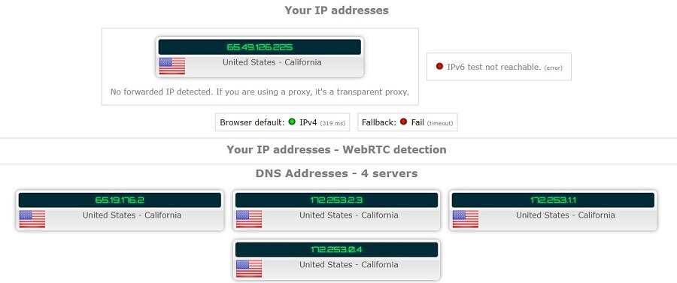Open DNS server address 172.253.2.3
The height and width of the screenshot is (283, 677).
click(x=336, y=200)
